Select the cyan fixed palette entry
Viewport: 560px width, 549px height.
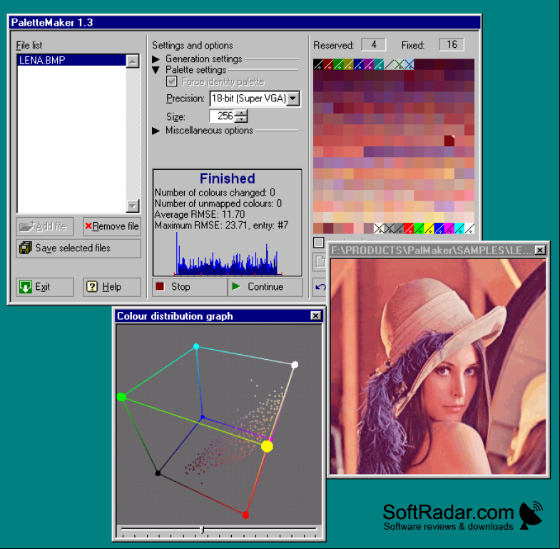coord(459,228)
